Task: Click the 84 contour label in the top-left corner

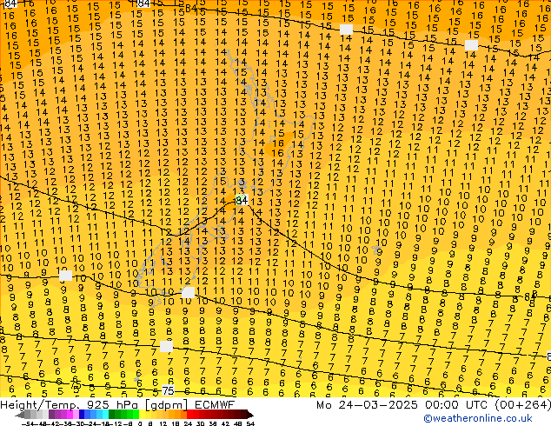Action: point(10,3)
